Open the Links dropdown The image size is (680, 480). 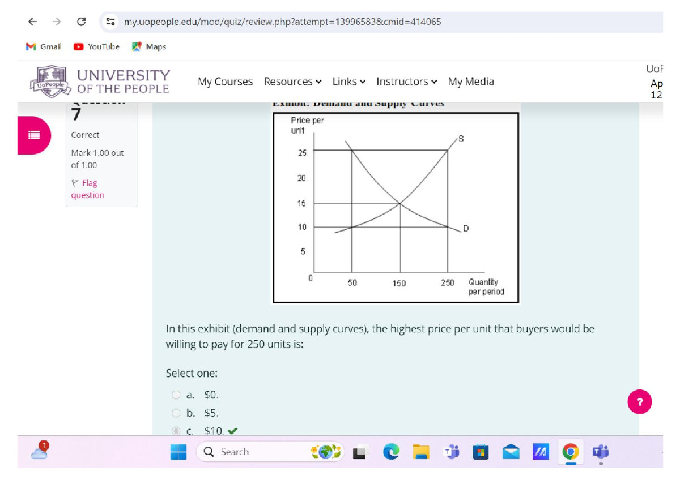click(x=348, y=82)
